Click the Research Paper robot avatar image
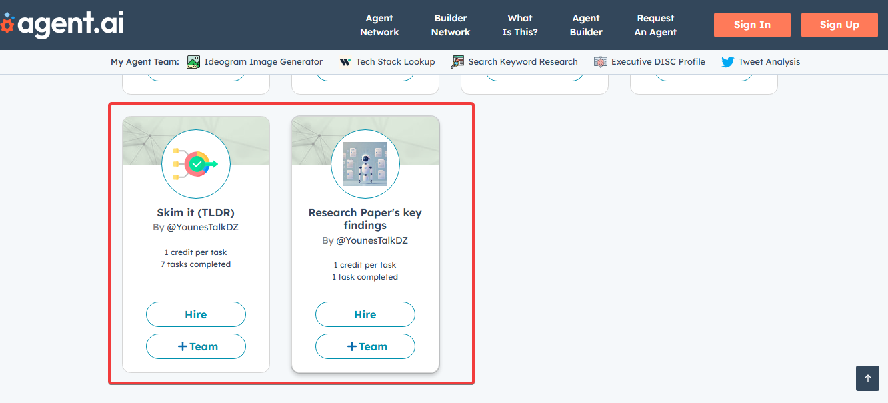The width and height of the screenshot is (888, 403). point(365,164)
